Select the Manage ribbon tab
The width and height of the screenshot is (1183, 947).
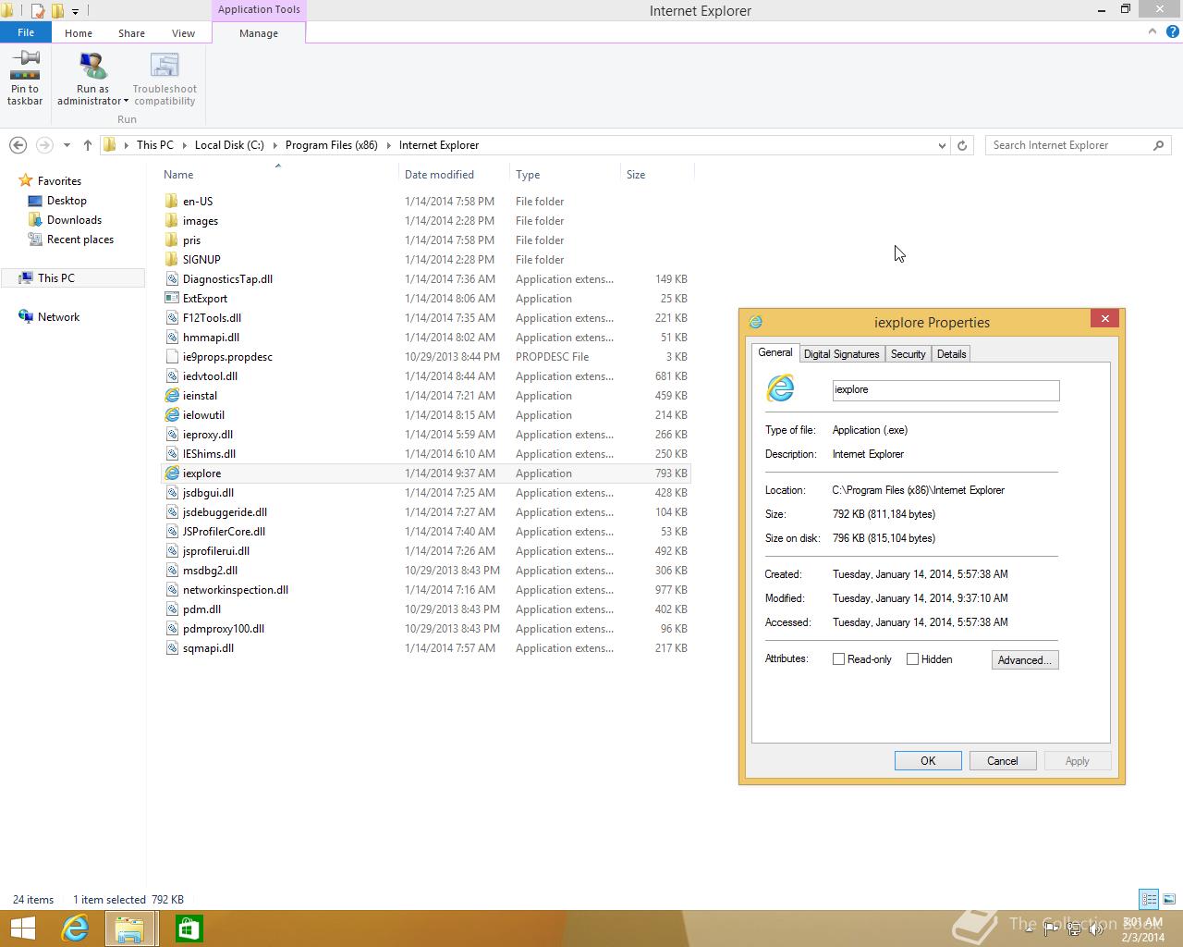tap(259, 32)
